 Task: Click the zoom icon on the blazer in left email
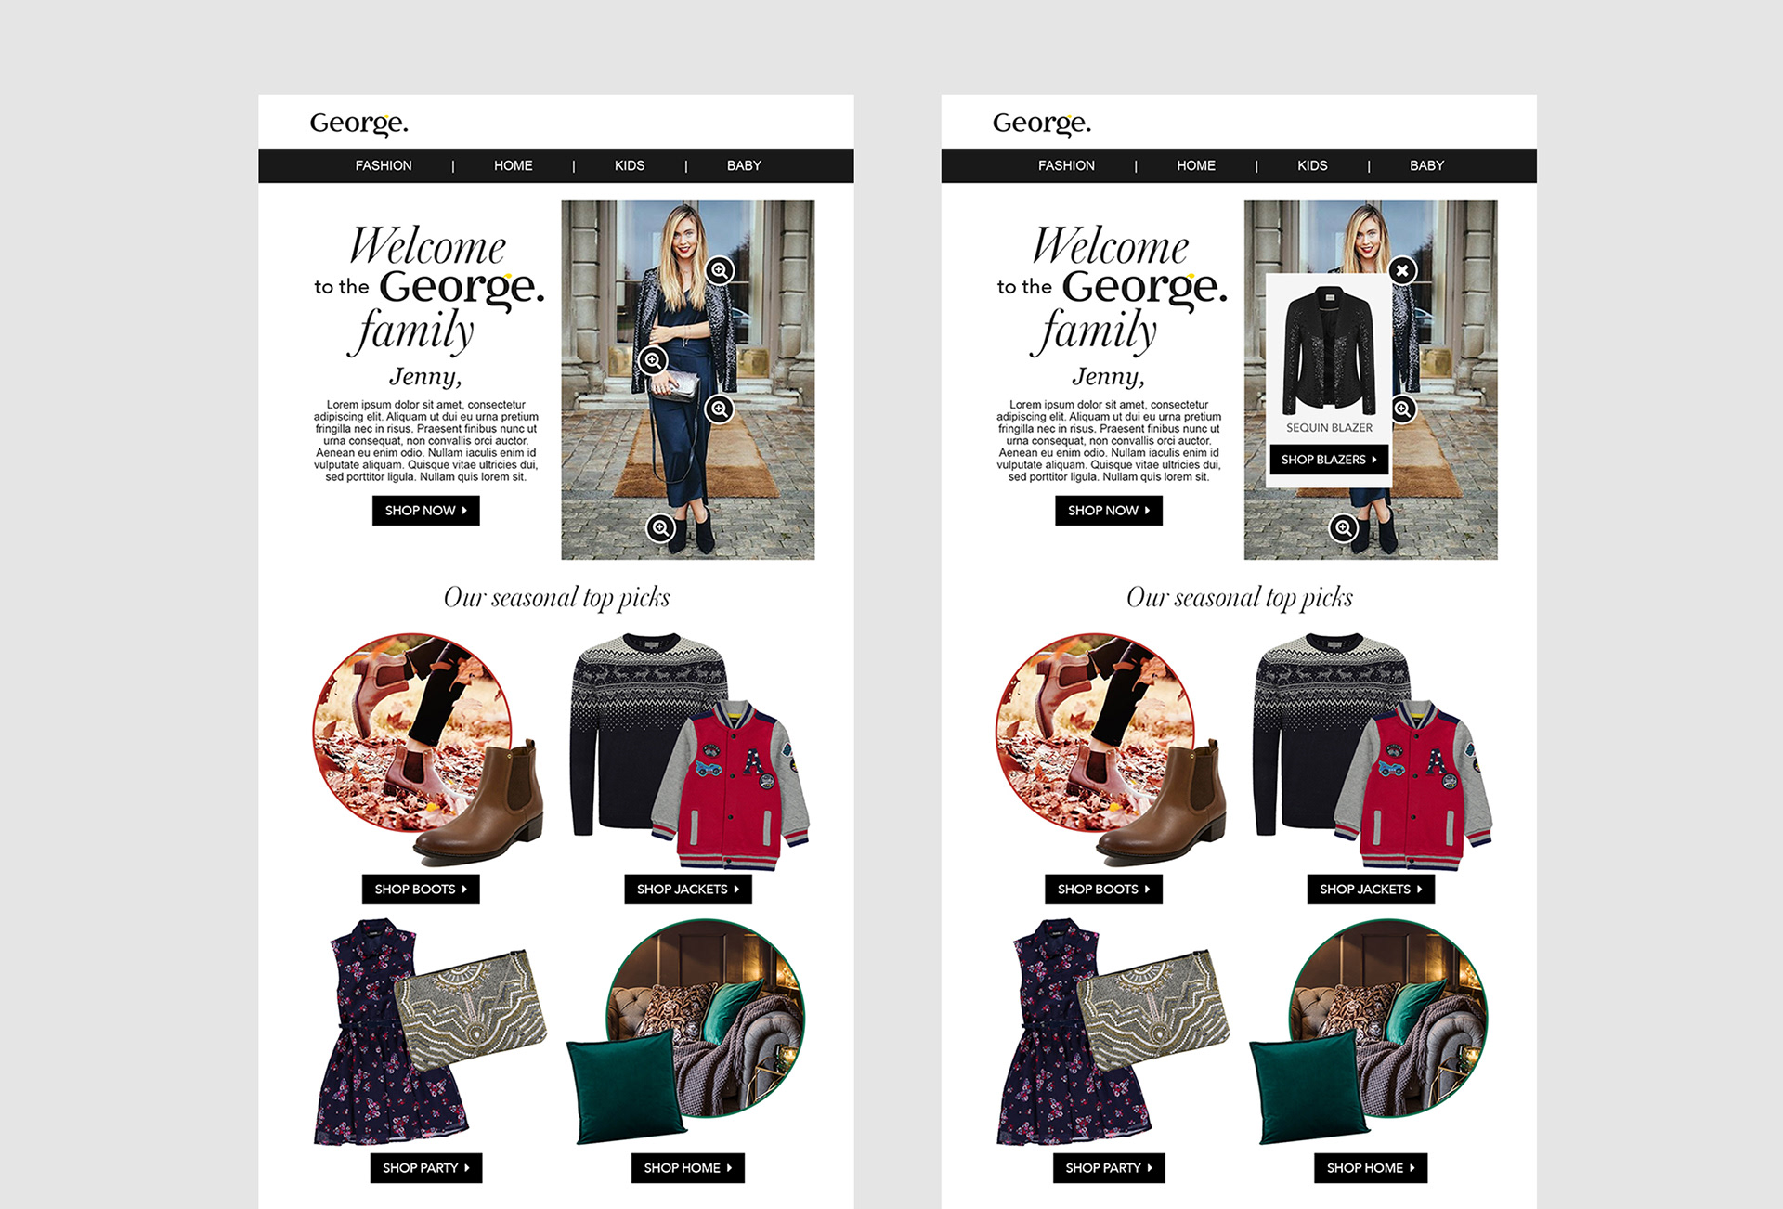tap(720, 271)
